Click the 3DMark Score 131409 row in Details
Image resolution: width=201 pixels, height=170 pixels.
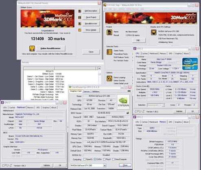pyautogui.click(x=52, y=74)
